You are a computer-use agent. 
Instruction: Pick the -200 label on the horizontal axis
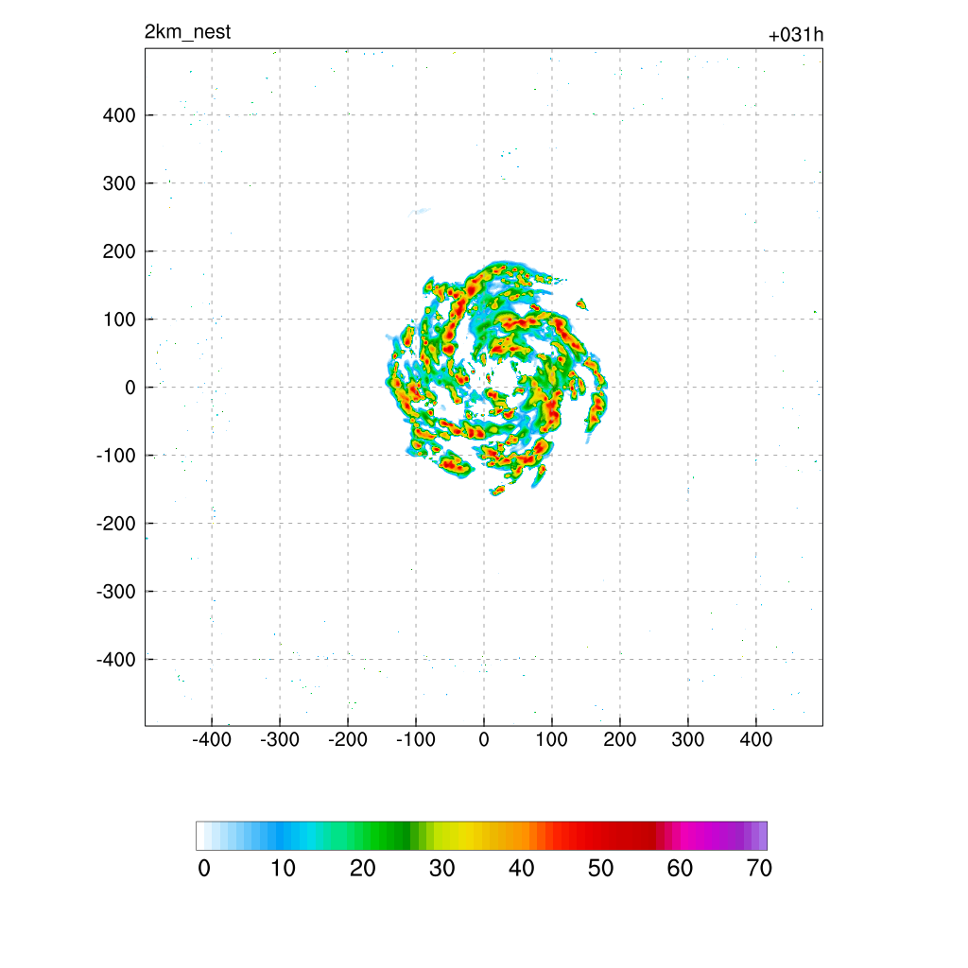tap(348, 739)
